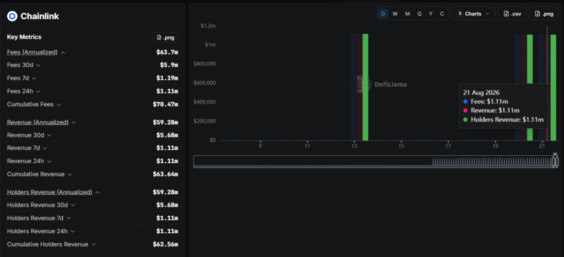This screenshot has width=564, height=257.
Task: Click the x-axis label 17
Action: [x=448, y=146]
